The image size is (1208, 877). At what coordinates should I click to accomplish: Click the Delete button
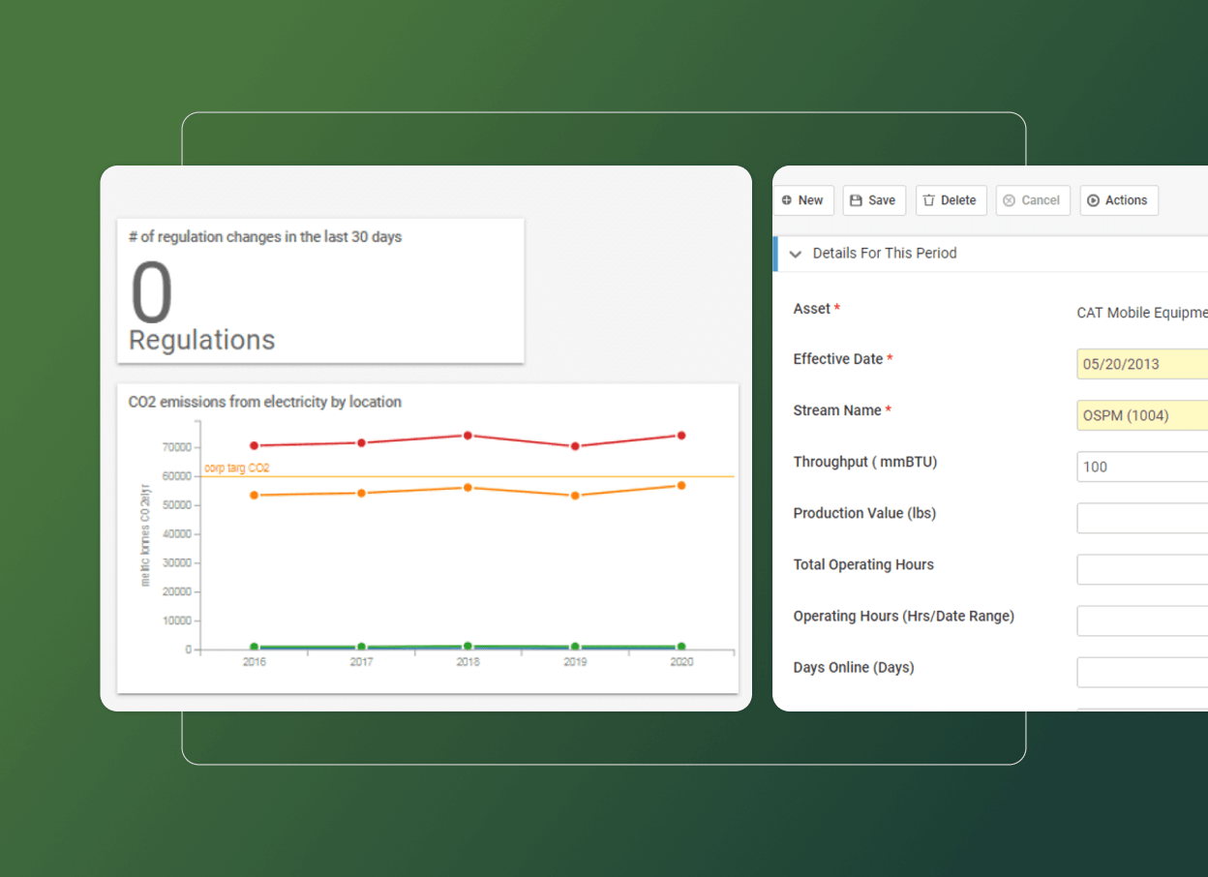pos(951,200)
